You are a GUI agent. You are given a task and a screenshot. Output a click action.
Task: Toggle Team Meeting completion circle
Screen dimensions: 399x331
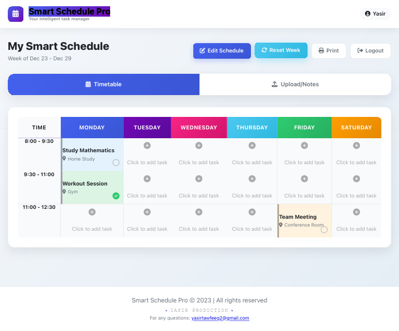[x=324, y=230]
